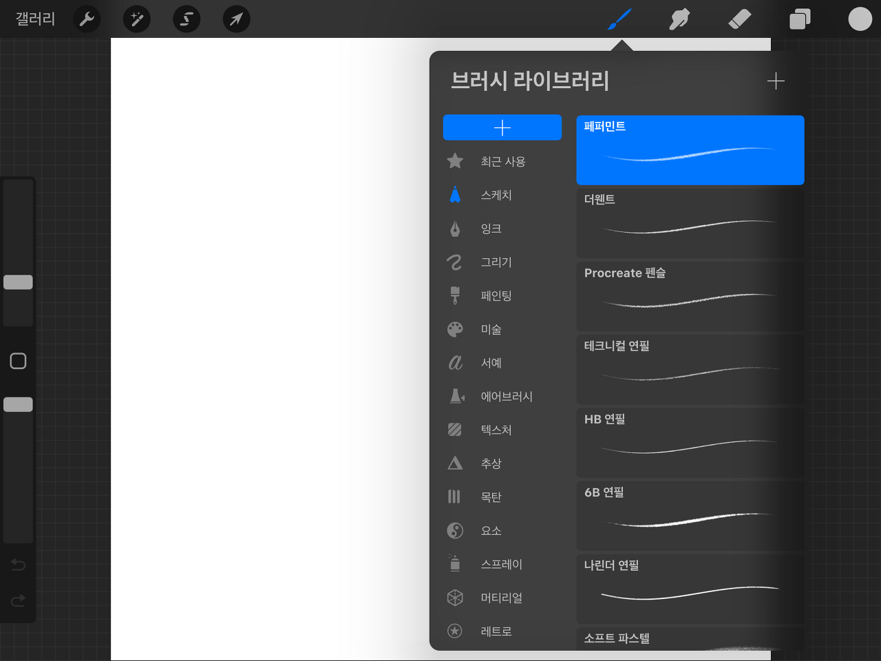Open the 잉크 brush set
Viewport: 881px width, 661px height.
coord(502,229)
